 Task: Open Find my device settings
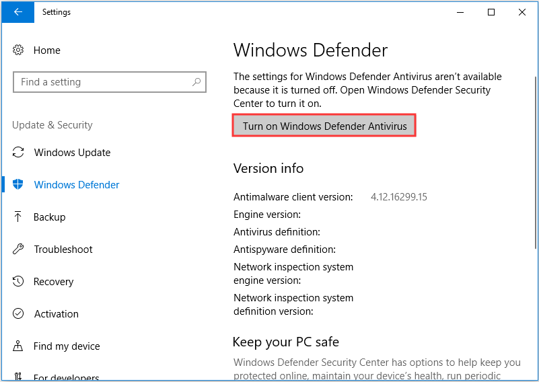pos(67,346)
